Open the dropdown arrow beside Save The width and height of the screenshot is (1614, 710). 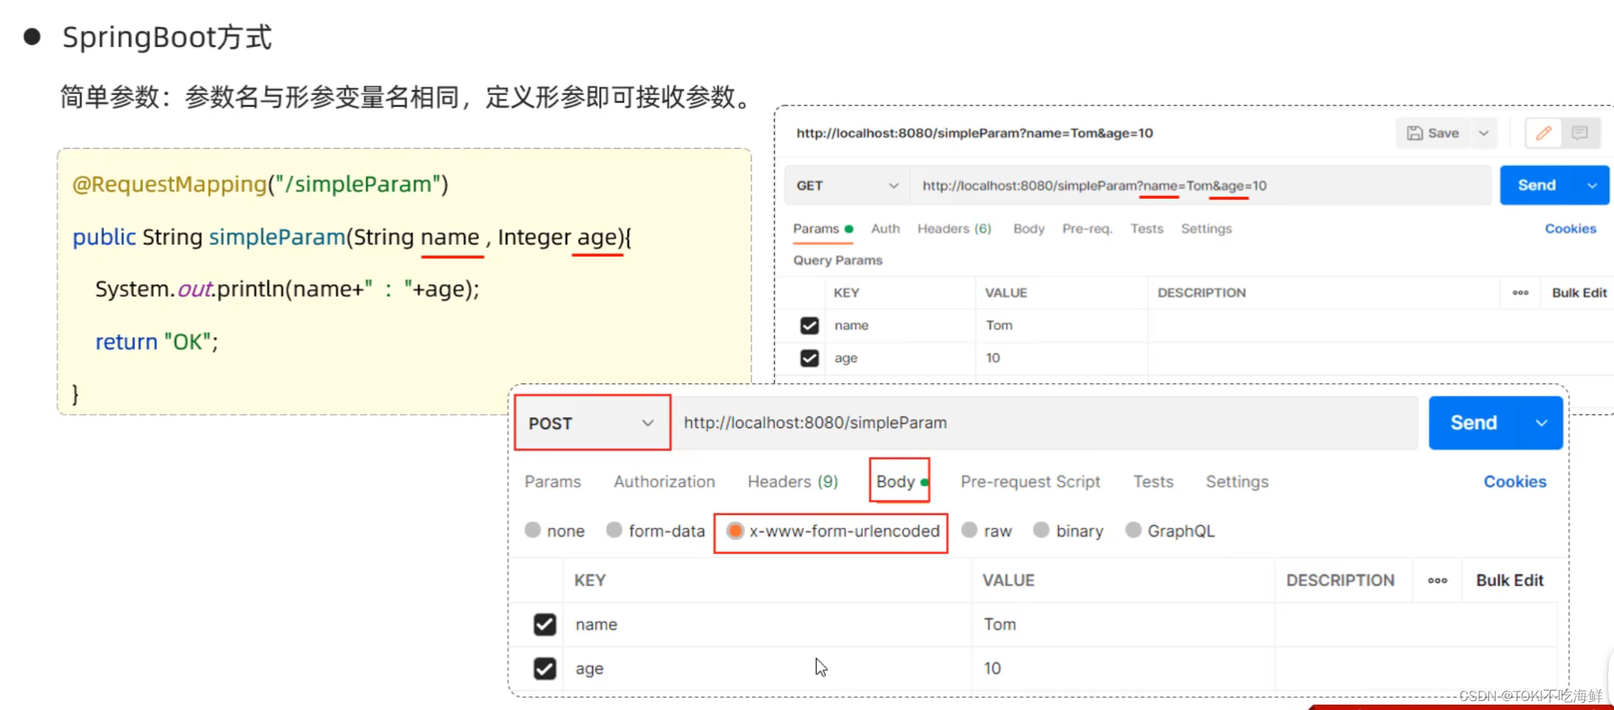tap(1484, 133)
